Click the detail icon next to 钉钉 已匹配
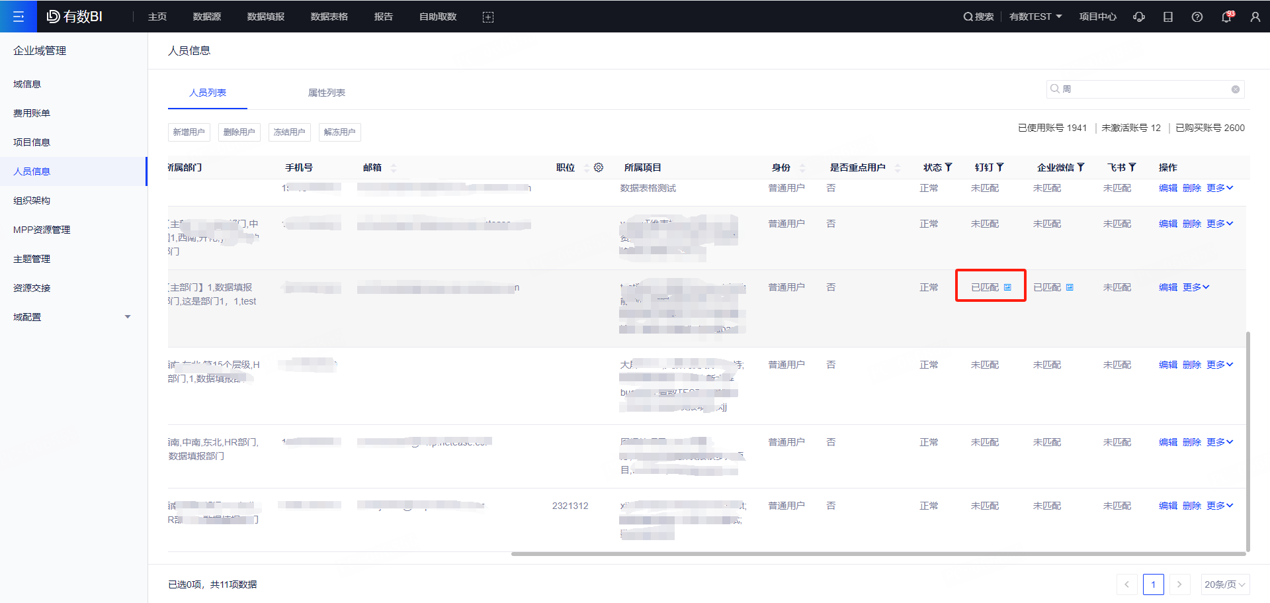Screen dimensions: 1270x603 [1008, 287]
